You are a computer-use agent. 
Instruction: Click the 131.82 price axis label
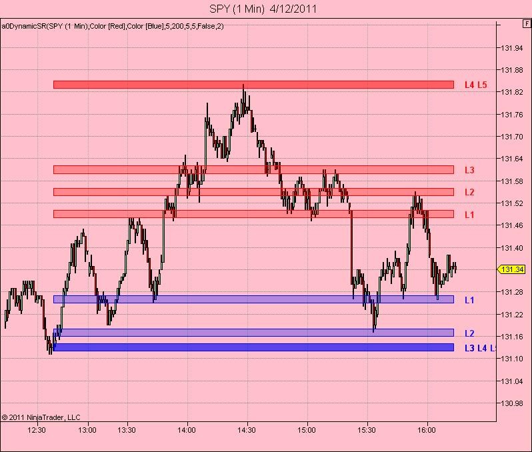512,92
